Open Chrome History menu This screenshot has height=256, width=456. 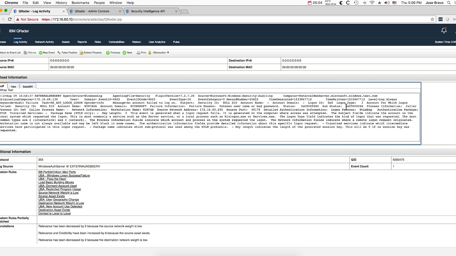coord(61,3)
